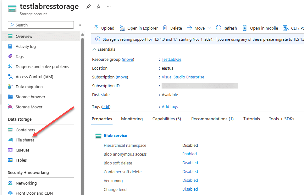The image size is (304, 195).
Task: Click the Delete trash can icon
Action: tap(165, 28)
